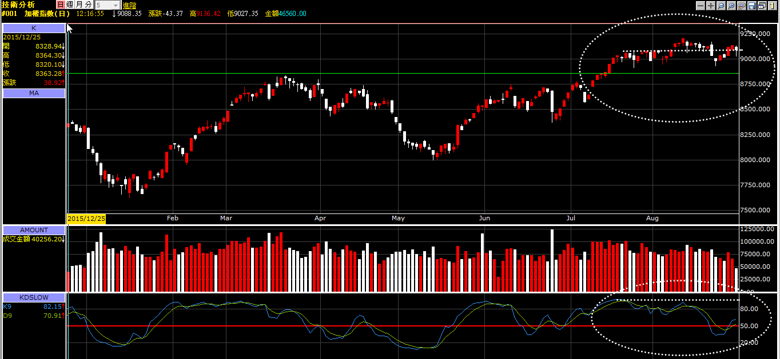Click the low value 8320.10
Screen dimensions: 780x359
click(x=49, y=64)
